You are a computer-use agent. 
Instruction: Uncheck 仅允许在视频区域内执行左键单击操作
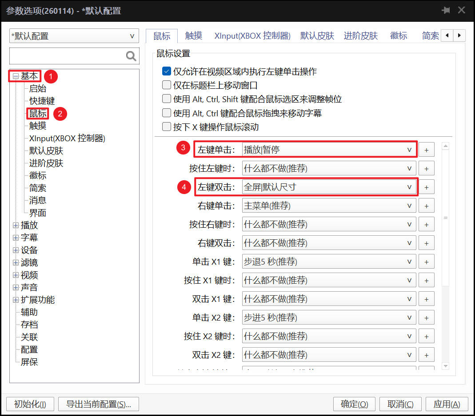pyautogui.click(x=167, y=71)
